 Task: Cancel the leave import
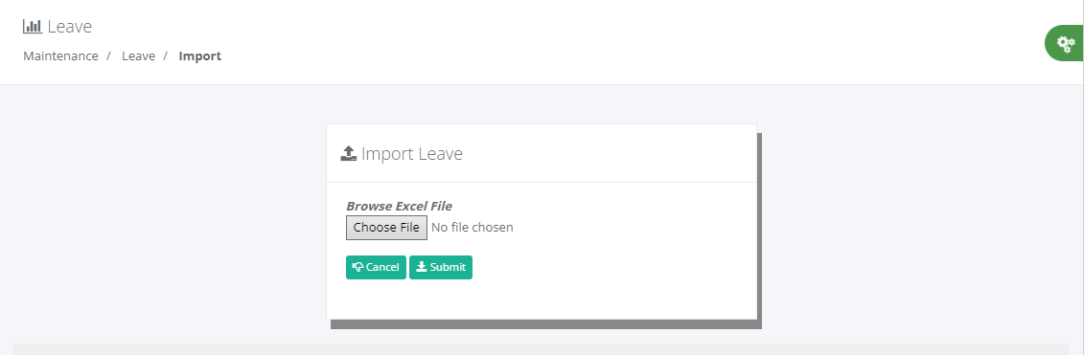[376, 267]
